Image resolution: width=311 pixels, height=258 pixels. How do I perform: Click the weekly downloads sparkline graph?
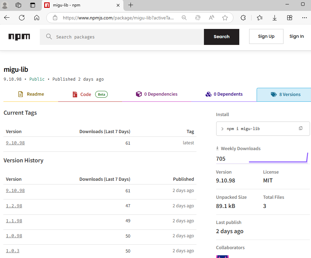pyautogui.click(x=278, y=158)
